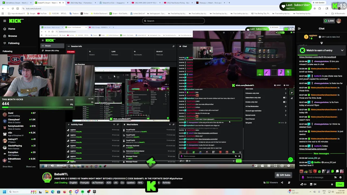Click the green Chat send button
This screenshot has height=195, width=347.
pos(340,184)
